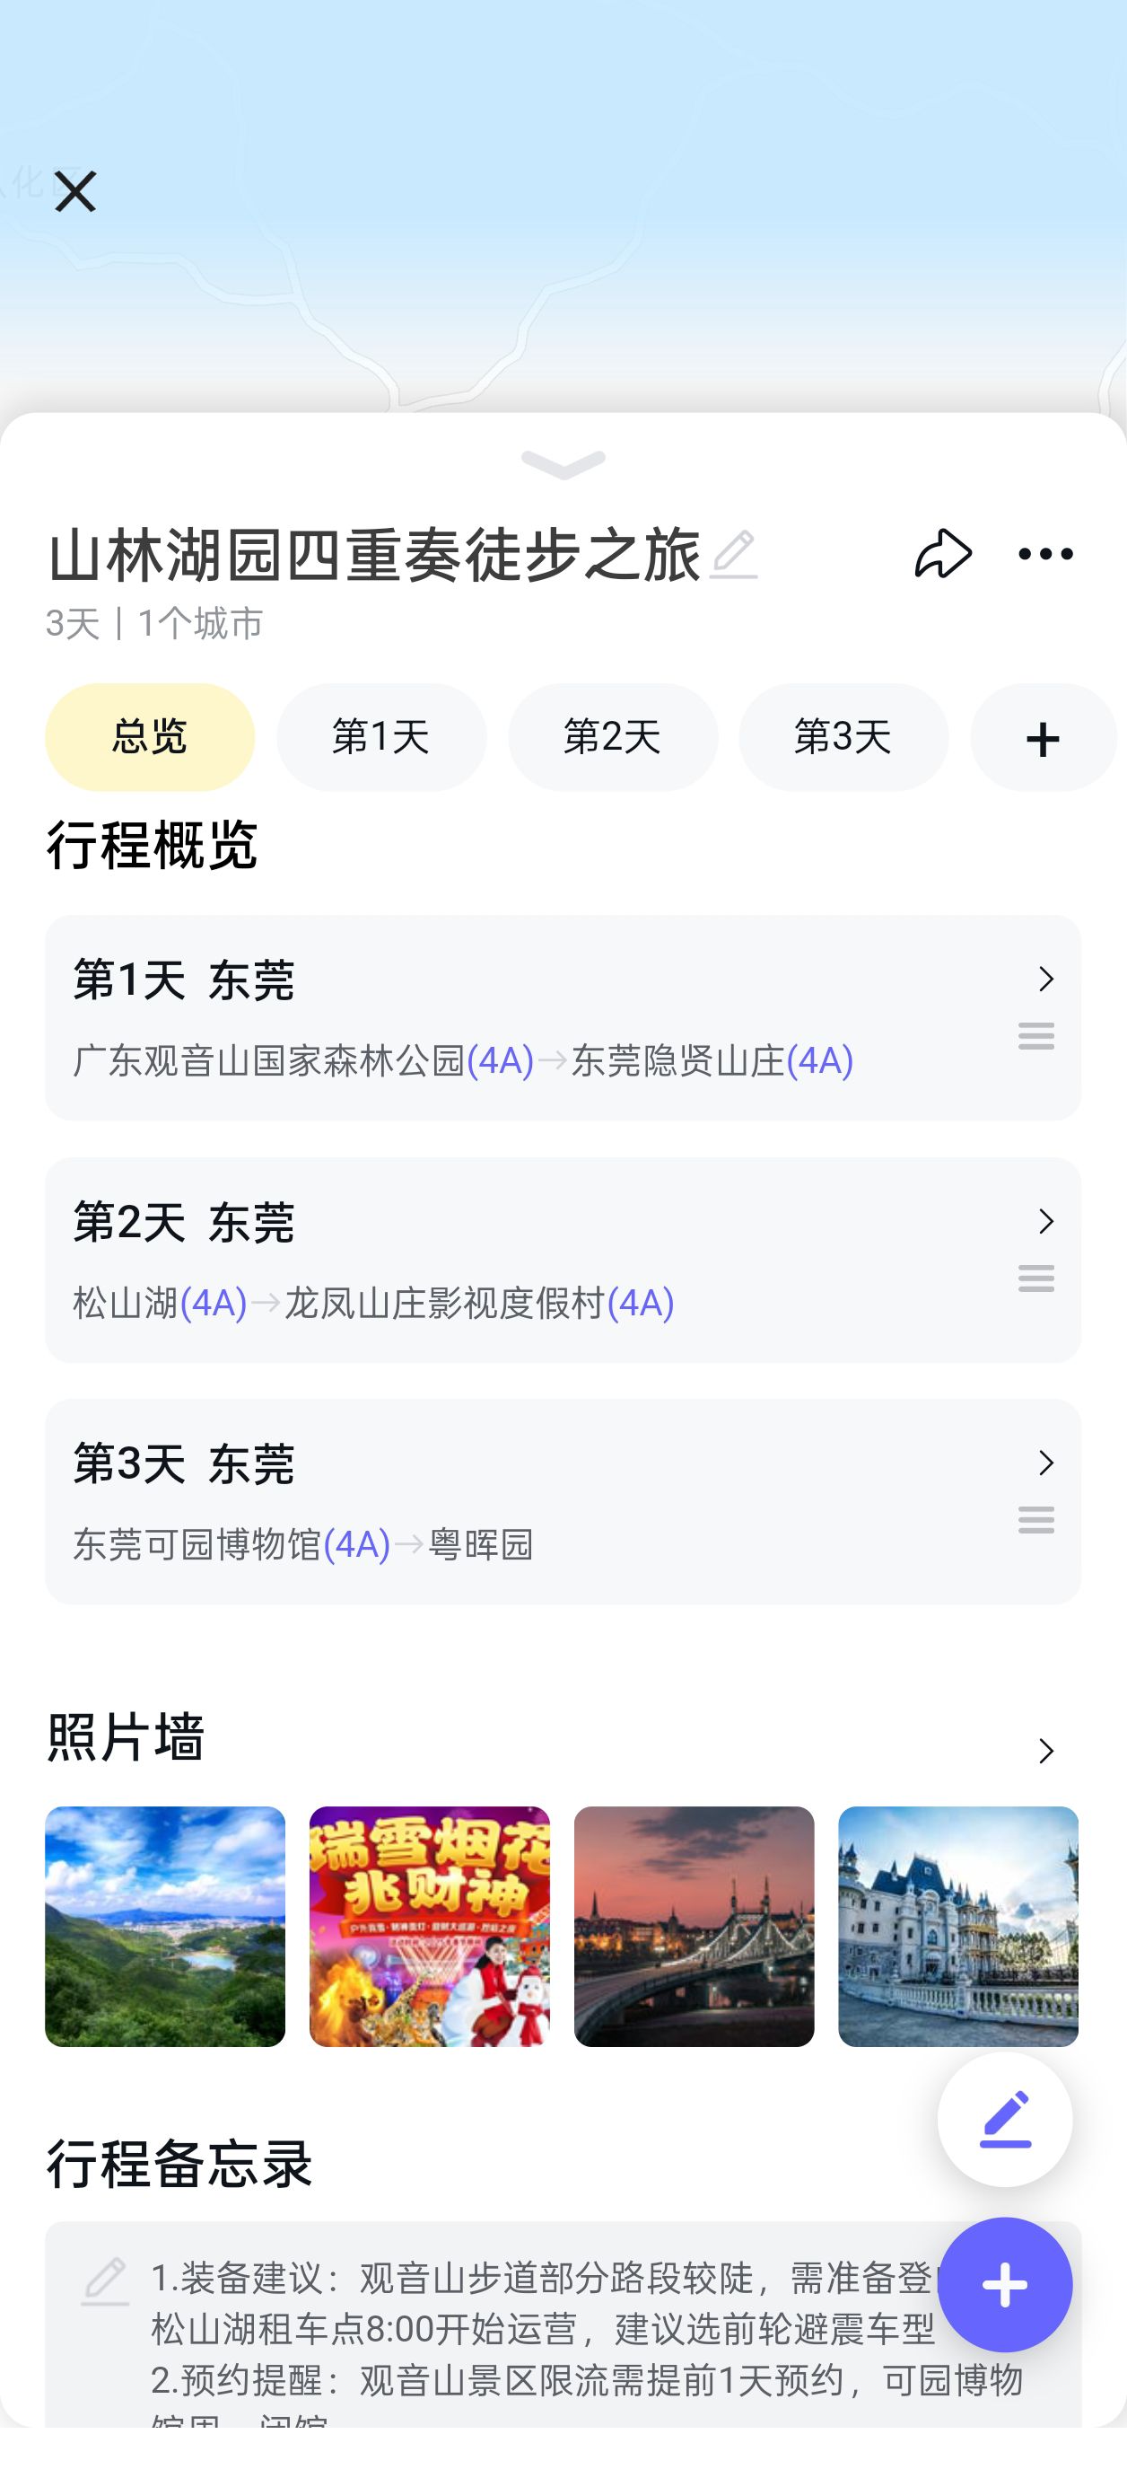Image resolution: width=1127 pixels, height=2478 pixels.
Task: Expand 第1天 东莞 with its chevron
Action: tap(1046, 980)
